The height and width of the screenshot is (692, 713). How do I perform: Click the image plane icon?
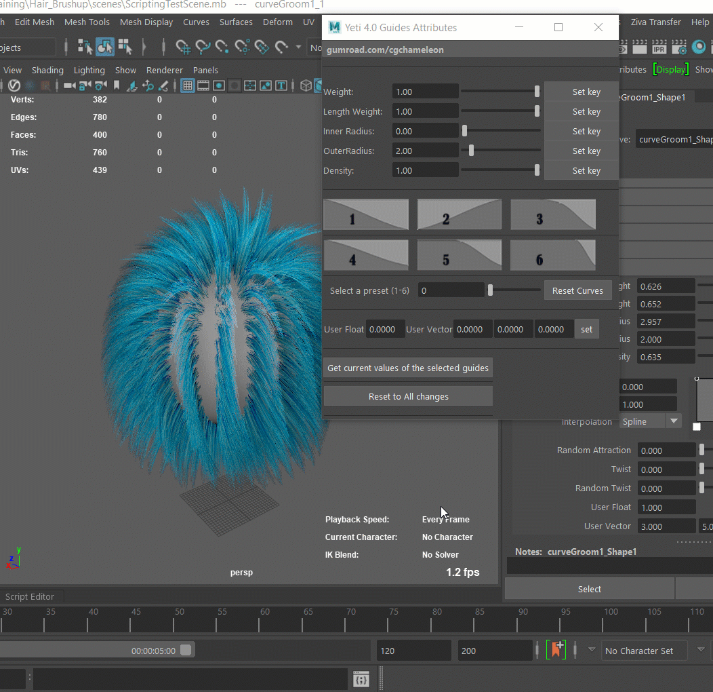[x=132, y=85]
